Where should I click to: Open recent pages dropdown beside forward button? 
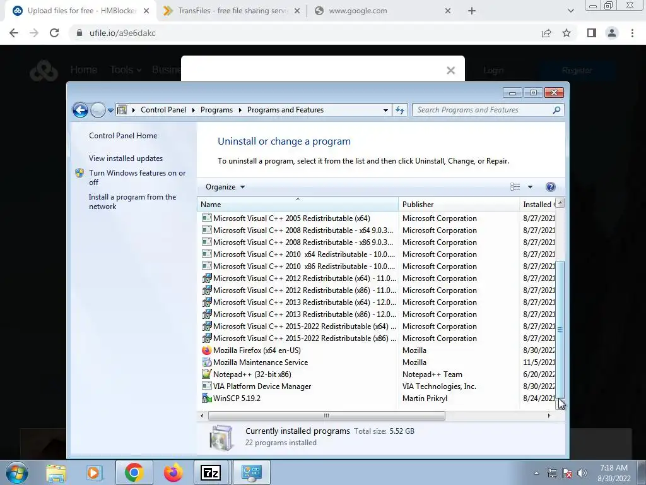(110, 111)
